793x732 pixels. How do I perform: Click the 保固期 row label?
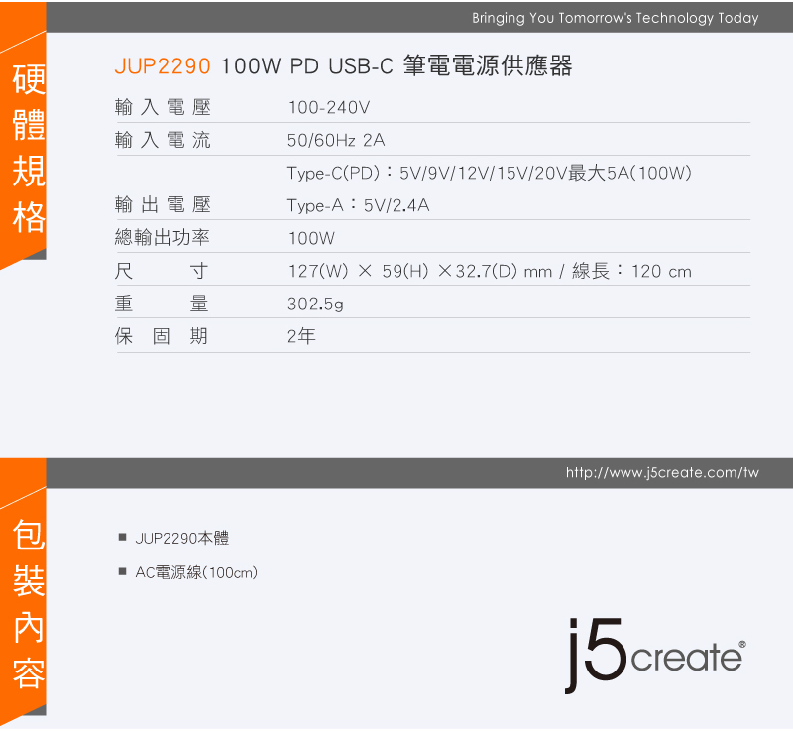(162, 336)
